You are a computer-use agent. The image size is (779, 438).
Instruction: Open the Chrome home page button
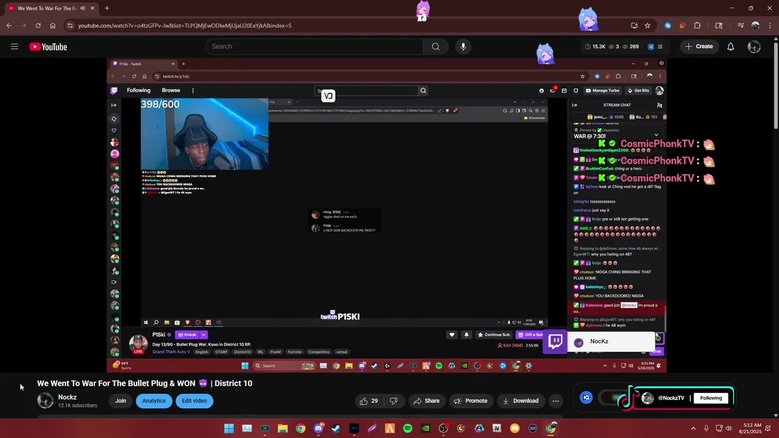[x=53, y=26]
